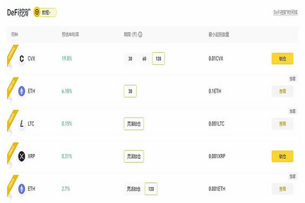Click the XRP coin logo icon
This screenshot has height=203, width=305.
point(22,156)
